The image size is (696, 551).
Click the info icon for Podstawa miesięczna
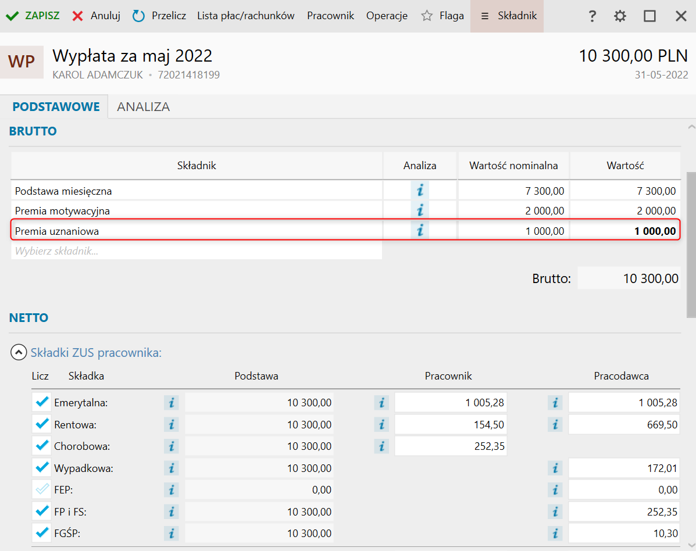[x=420, y=191]
